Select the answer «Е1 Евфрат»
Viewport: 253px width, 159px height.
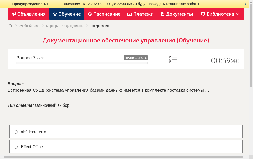pos(16,132)
